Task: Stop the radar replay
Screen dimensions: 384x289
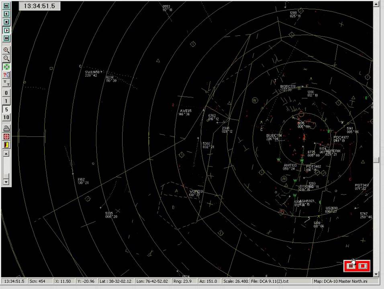Action: [x=6, y=22]
